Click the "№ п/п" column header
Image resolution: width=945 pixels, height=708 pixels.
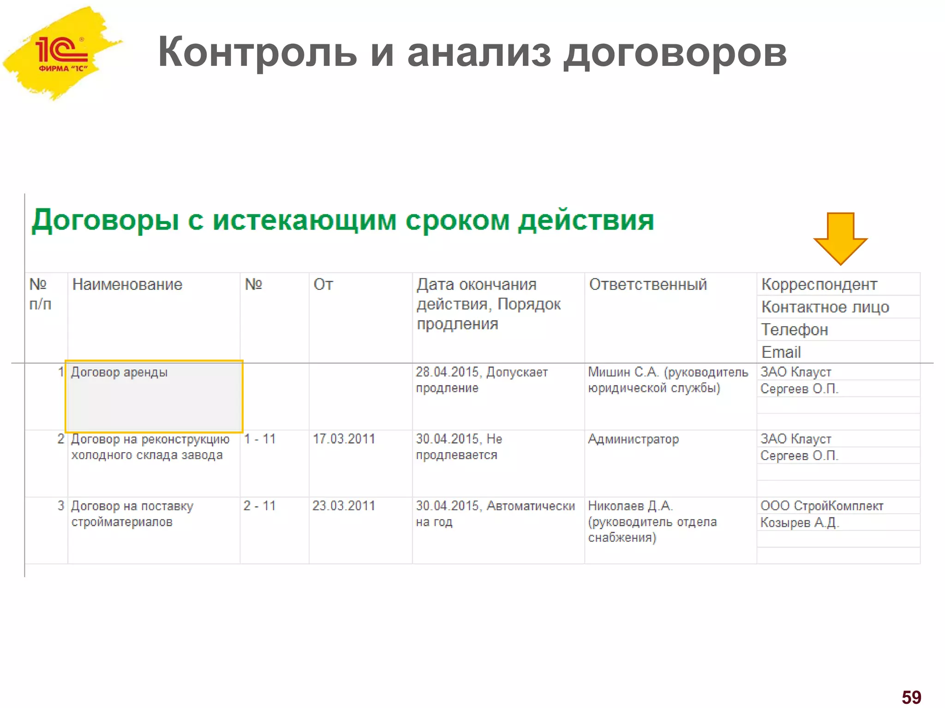pyautogui.click(x=46, y=318)
